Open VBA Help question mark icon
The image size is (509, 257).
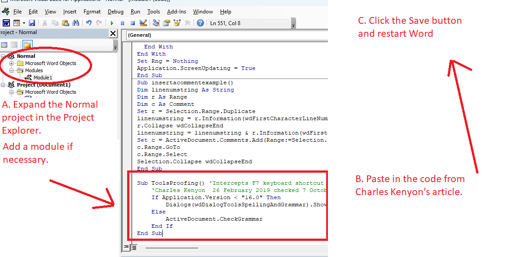tap(200, 23)
